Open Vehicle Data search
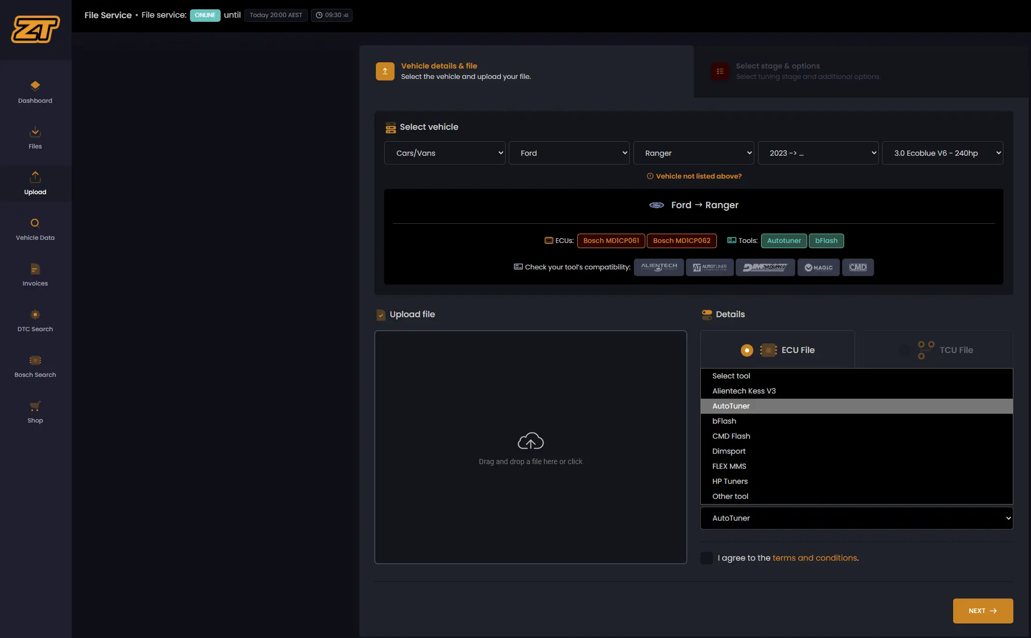 [35, 229]
